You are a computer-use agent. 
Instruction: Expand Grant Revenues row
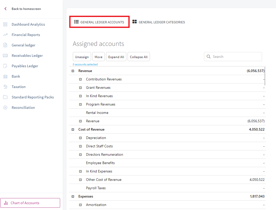tap(80, 88)
